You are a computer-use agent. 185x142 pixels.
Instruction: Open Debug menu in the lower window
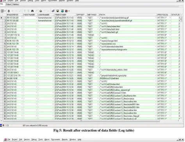[x=34, y=139]
